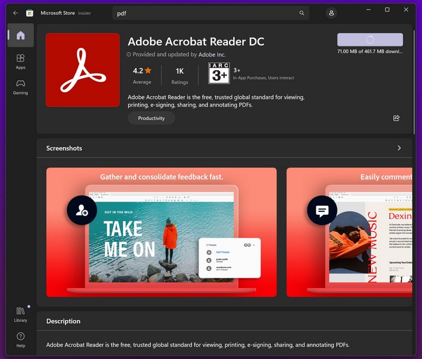Screen dimensions: 422x359
Task: Click the 4.2 average star rating
Action: click(x=142, y=74)
